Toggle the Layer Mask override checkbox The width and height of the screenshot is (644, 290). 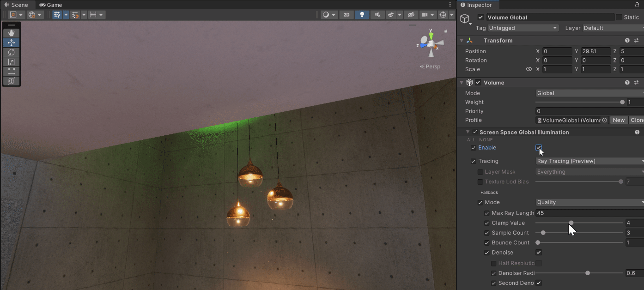[x=480, y=172]
